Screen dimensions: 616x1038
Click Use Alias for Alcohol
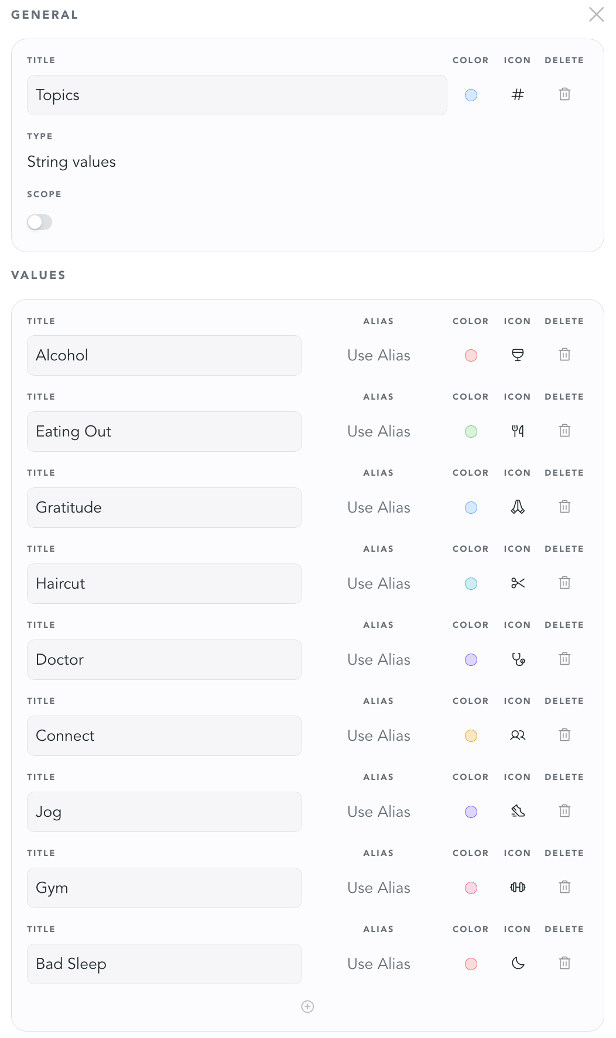[378, 355]
